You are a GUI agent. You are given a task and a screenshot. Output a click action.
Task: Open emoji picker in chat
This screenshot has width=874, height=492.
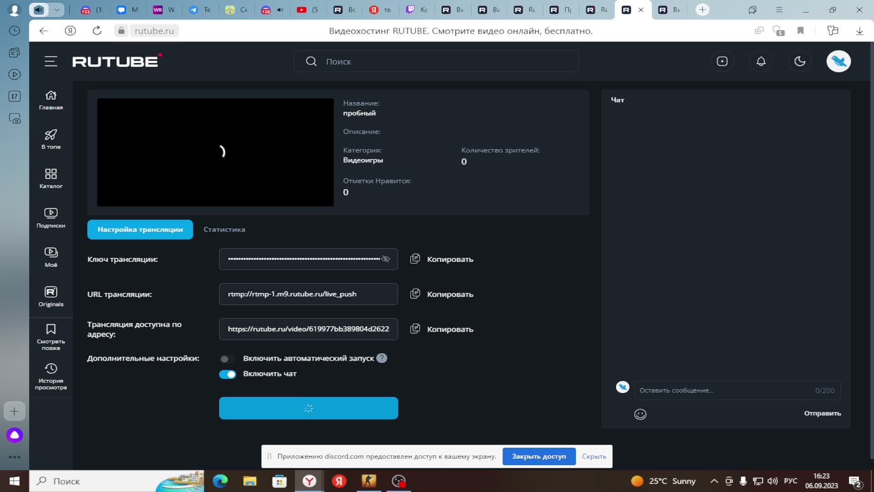(x=640, y=414)
